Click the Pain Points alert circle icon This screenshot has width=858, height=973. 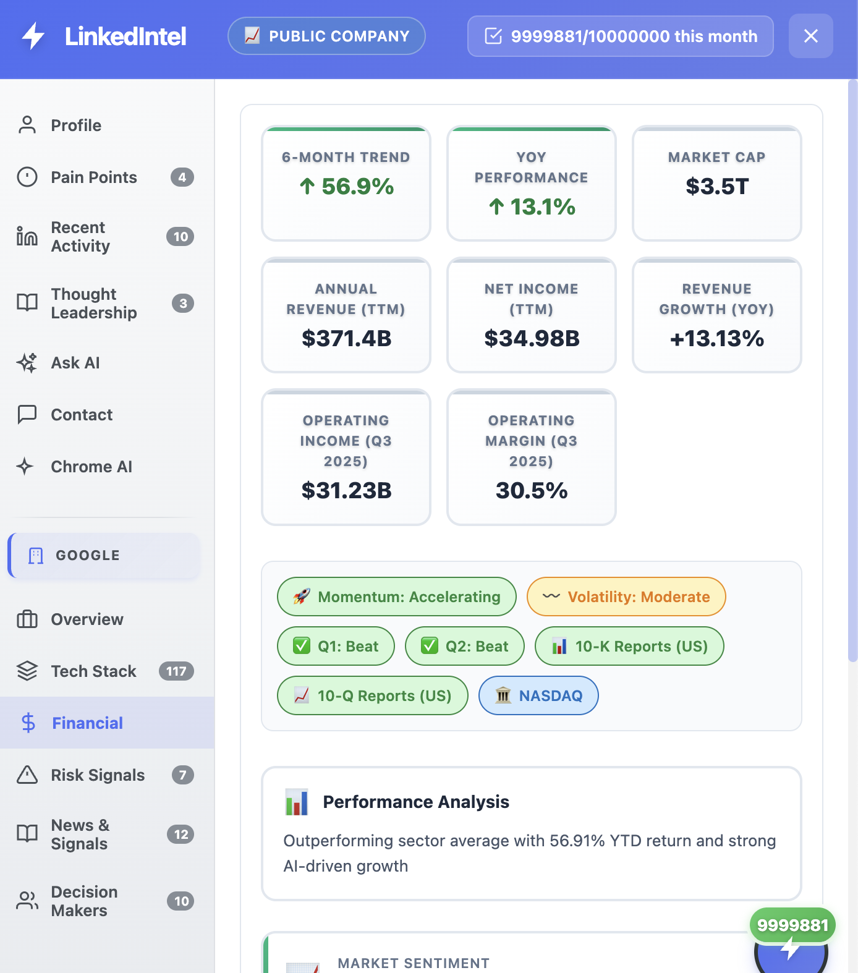tap(27, 177)
